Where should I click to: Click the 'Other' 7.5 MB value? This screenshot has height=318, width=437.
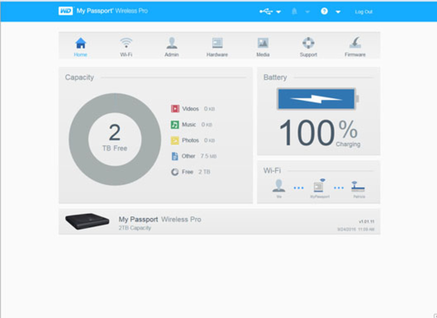pos(209,156)
